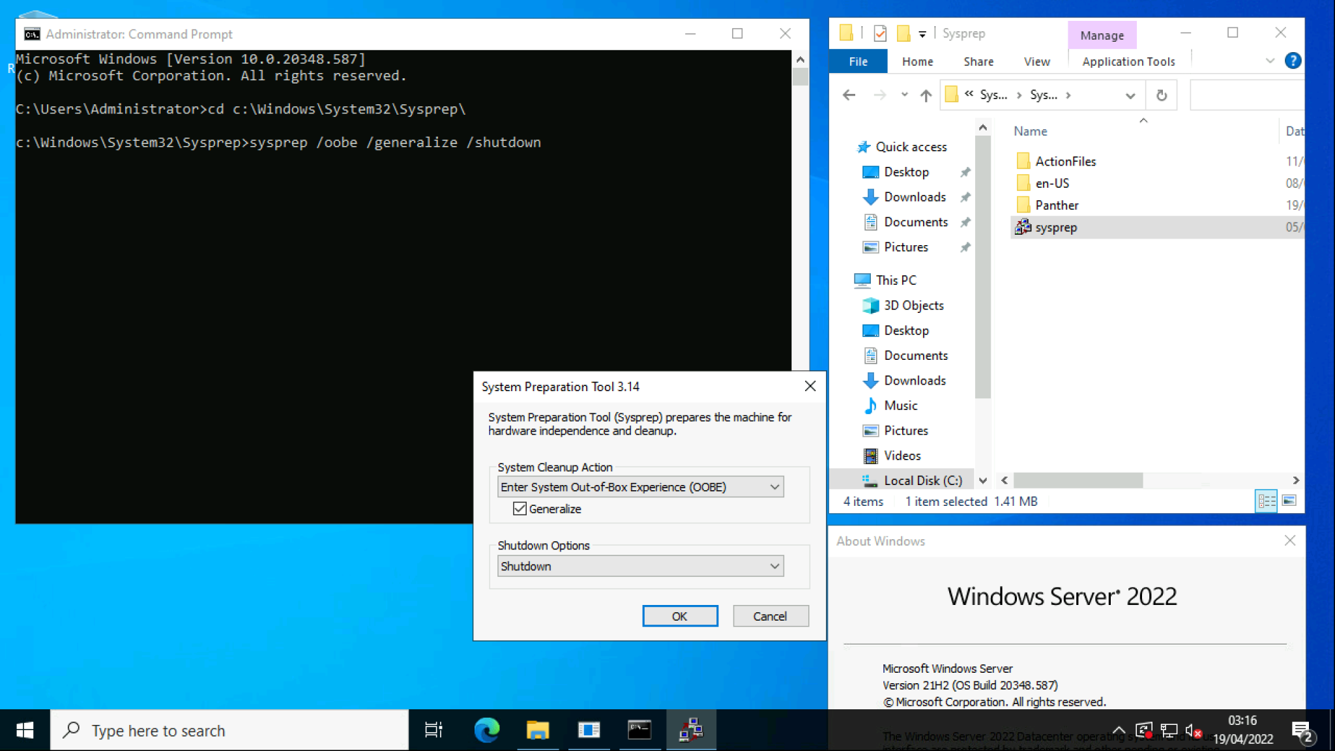Show hidden system tray icons
The width and height of the screenshot is (1335, 751).
coord(1119,730)
